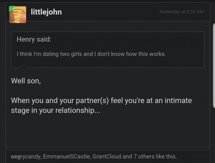Click the "like this" text in likes bar
Image resolution: width=215 pixels, height=163 pixels.
(x=166, y=157)
